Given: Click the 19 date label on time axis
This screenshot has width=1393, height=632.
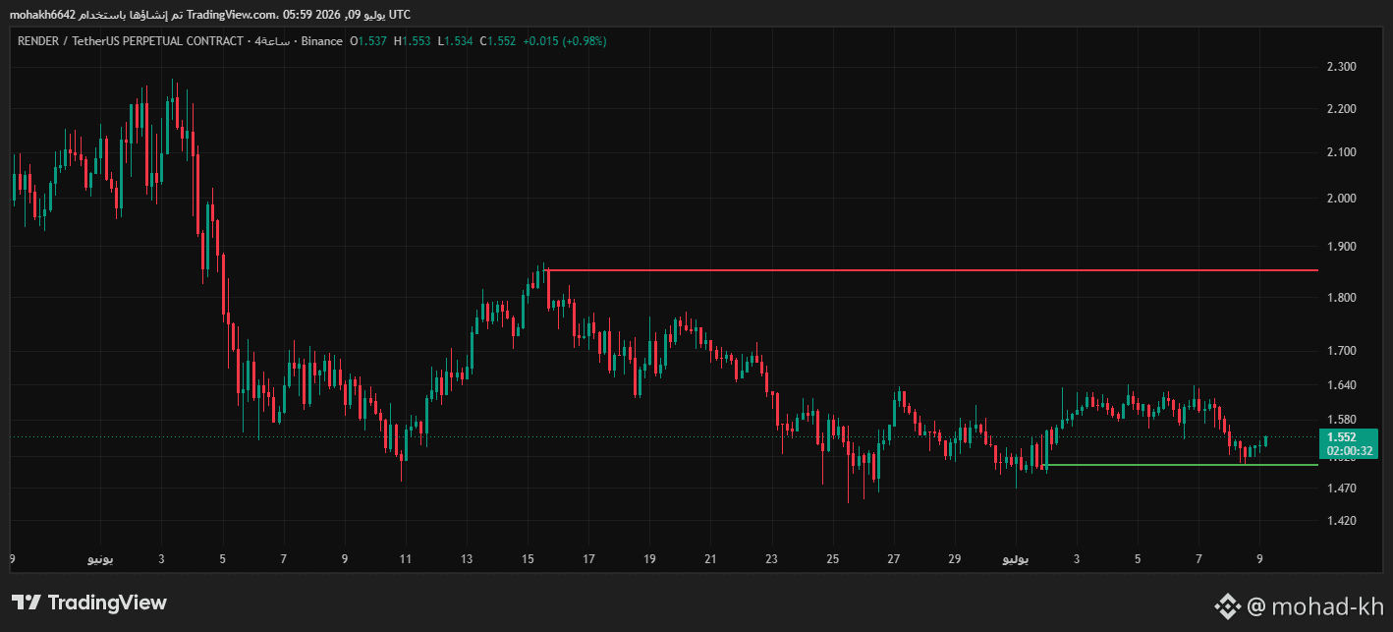Looking at the screenshot, I should (649, 559).
